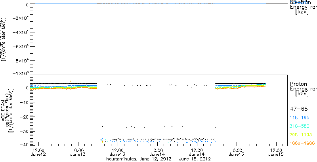Select the 310-580 keV legend label
The height and width of the screenshot is (162, 317).
tap(300, 126)
